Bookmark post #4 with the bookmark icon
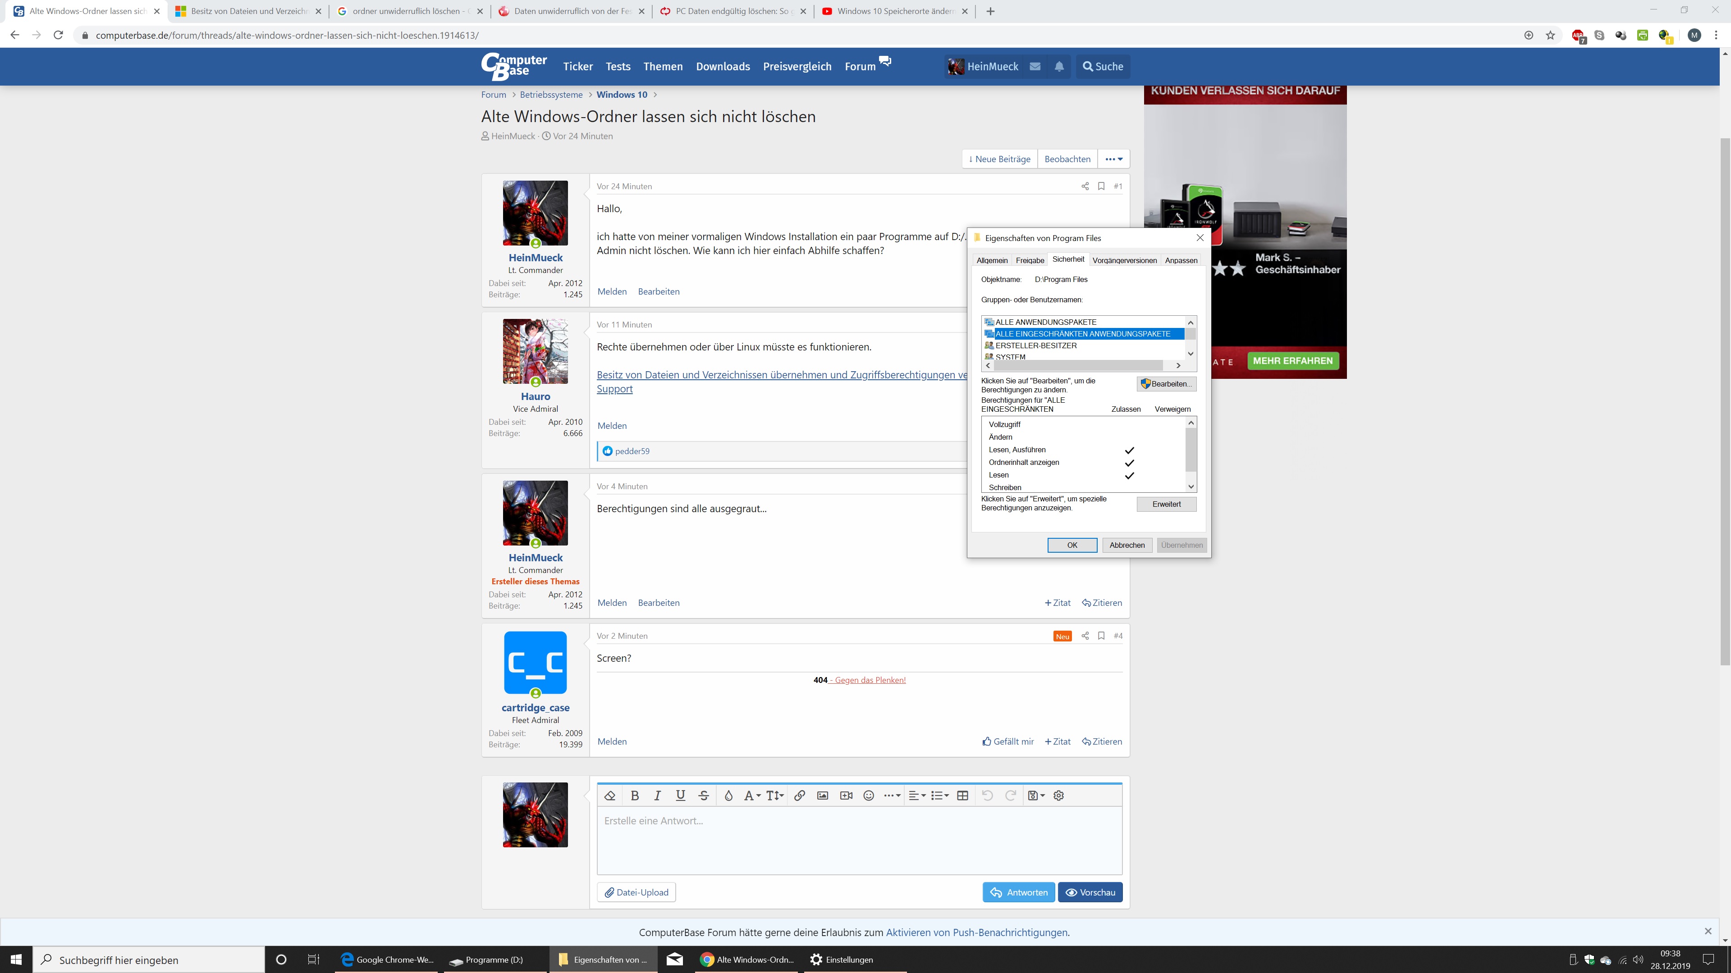Image resolution: width=1731 pixels, height=973 pixels. click(1101, 635)
